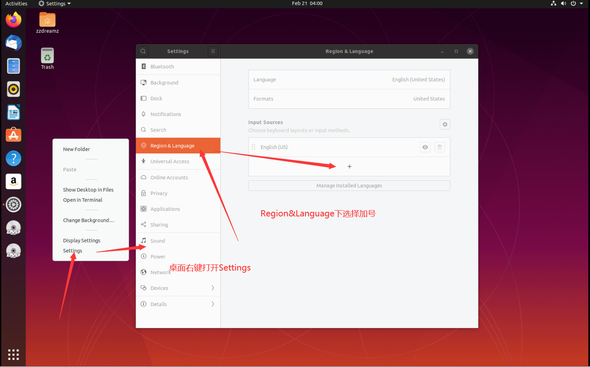Open the hamburger menu in Settings titlebar
This screenshot has width=590, height=367.
[x=213, y=51]
